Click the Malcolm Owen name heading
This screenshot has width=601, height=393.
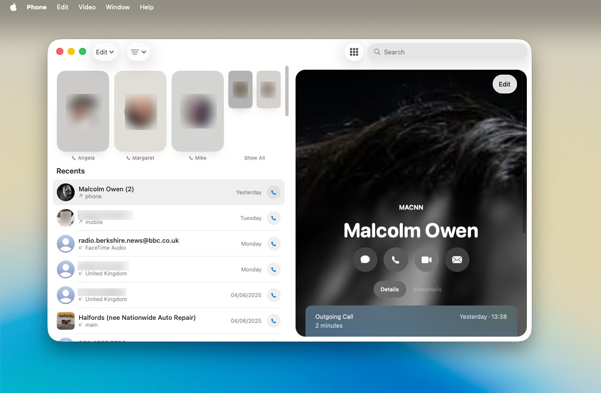click(411, 230)
